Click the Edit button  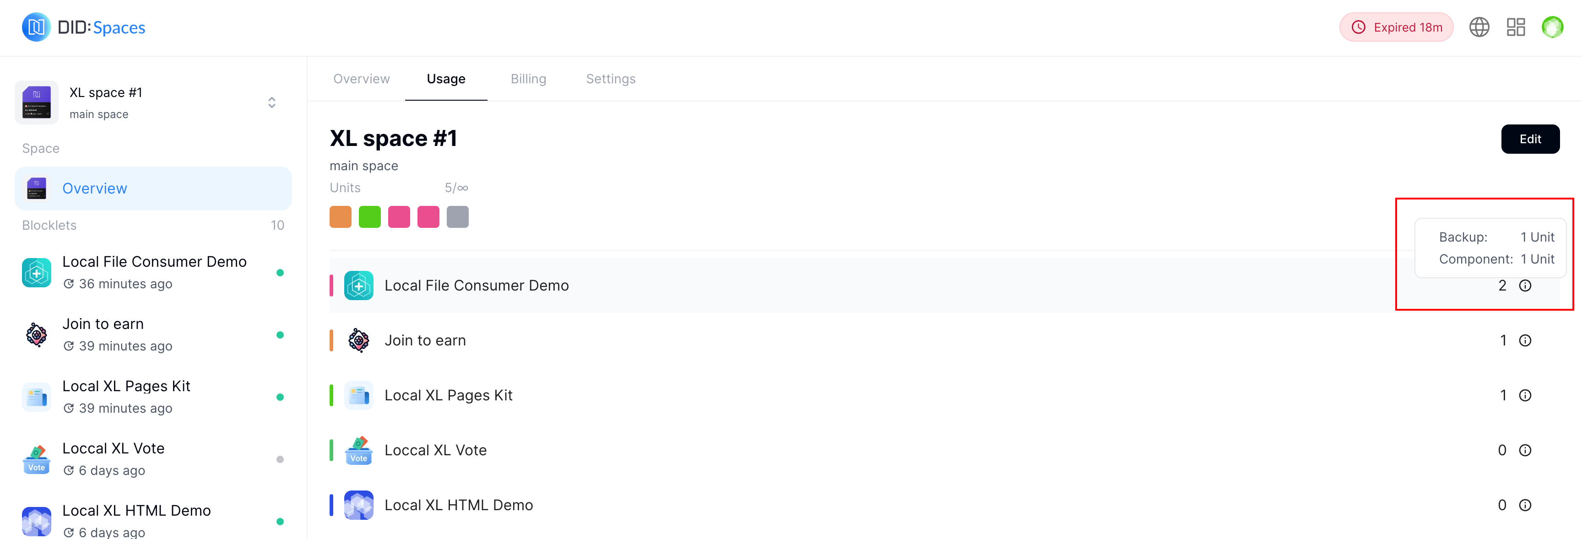1530,140
